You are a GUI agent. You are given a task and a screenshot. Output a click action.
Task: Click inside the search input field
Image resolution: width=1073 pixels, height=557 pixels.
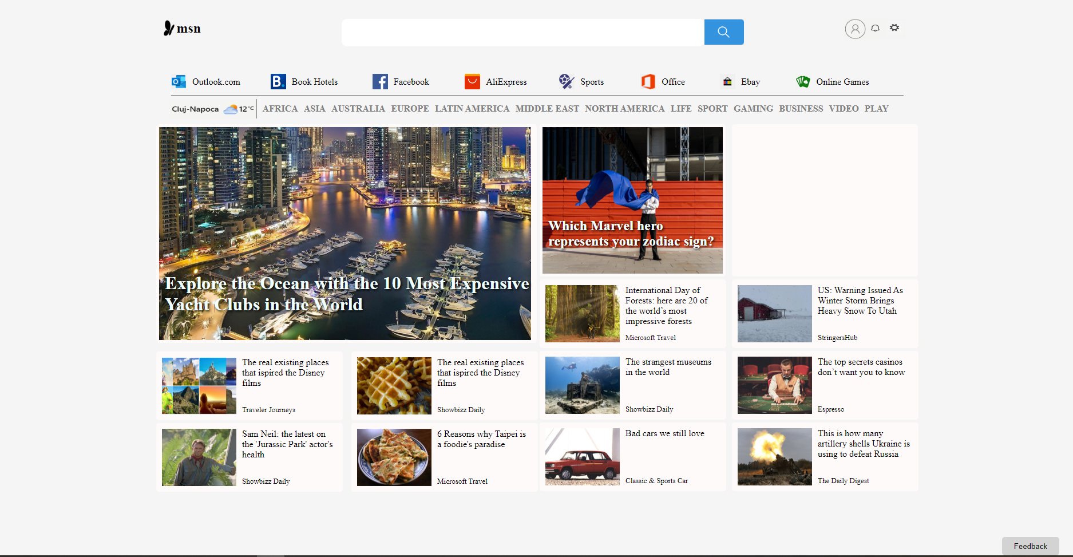[x=522, y=32]
